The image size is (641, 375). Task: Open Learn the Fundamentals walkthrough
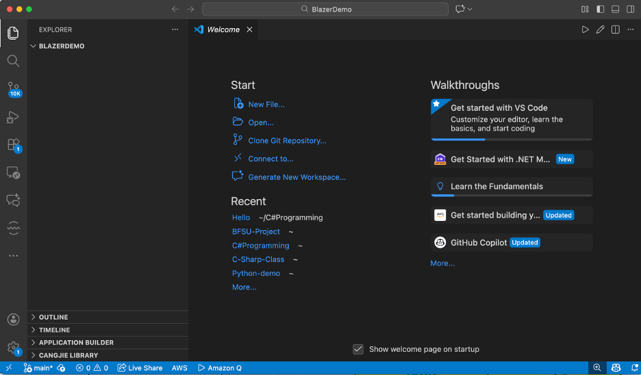pos(512,187)
